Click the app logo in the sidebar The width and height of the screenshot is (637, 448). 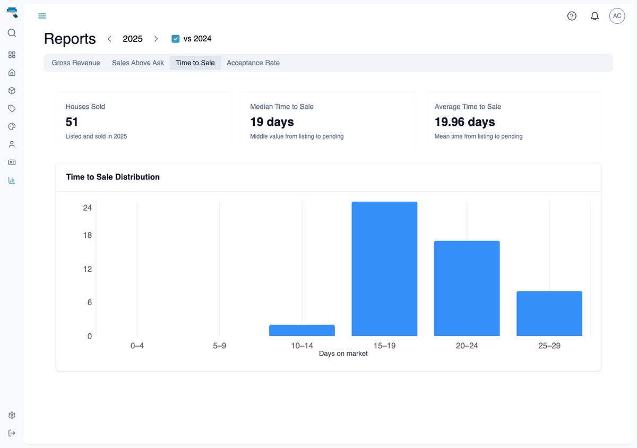coord(12,13)
